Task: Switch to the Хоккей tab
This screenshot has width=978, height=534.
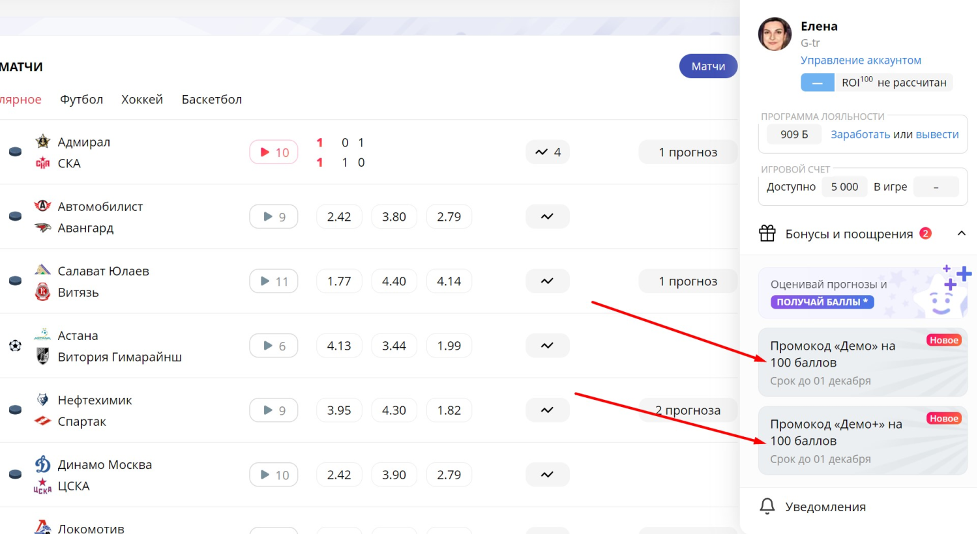Action: [142, 100]
